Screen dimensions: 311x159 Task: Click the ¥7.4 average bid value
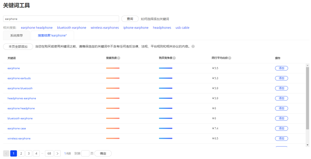point(215,128)
